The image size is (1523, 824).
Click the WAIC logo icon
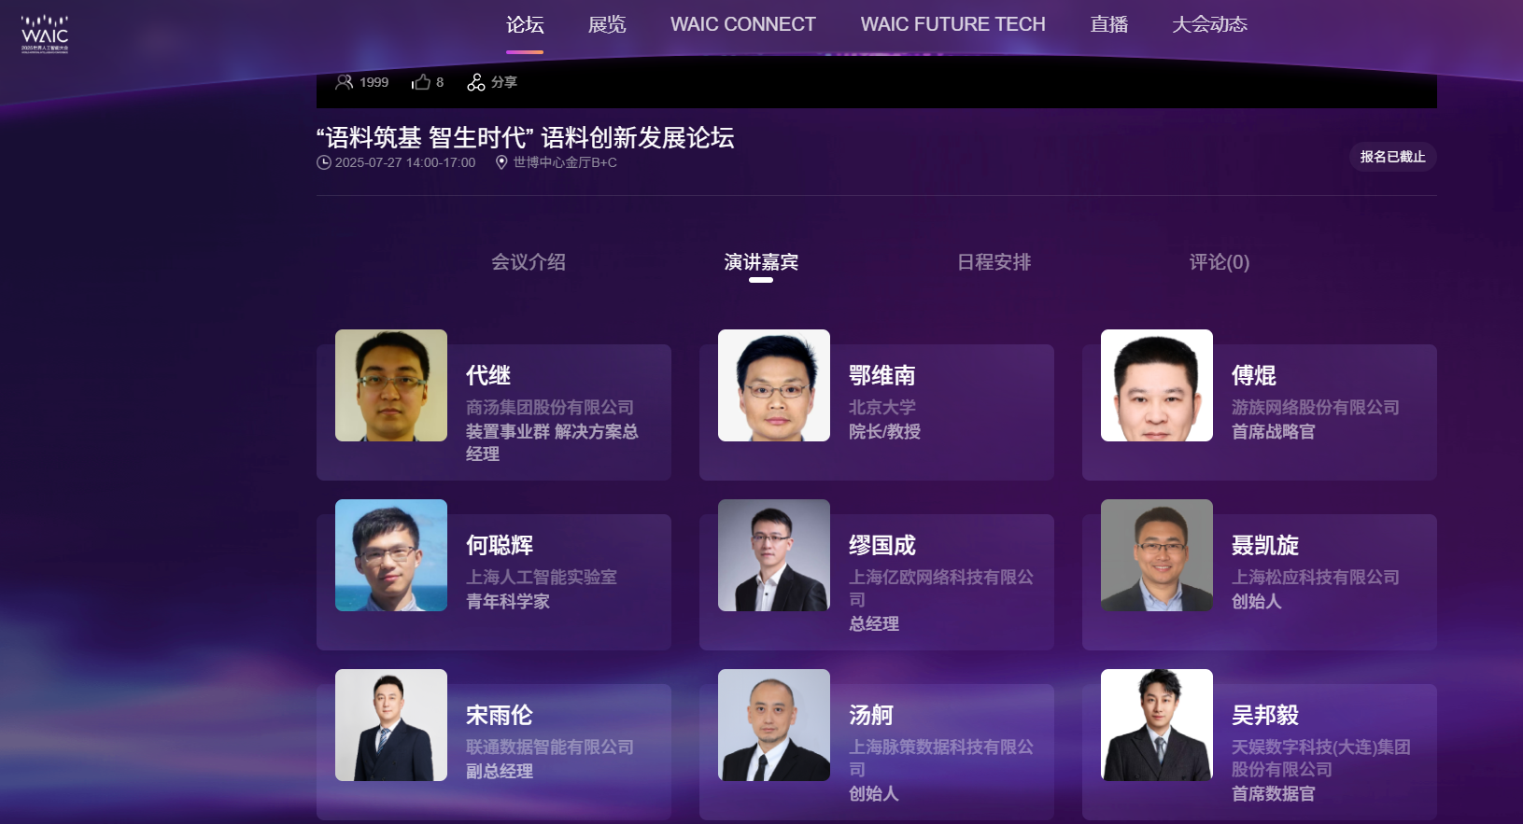click(45, 34)
